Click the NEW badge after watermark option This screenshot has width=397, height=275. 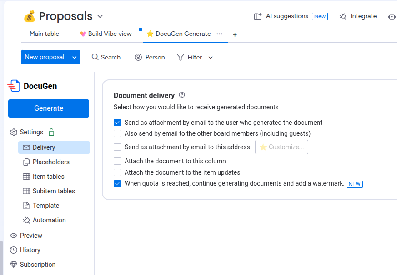pos(354,184)
